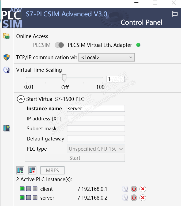Viewport: 181px width, 206px height.
Task: Click the stop PLC icon left of MRES
Action: 32,170
